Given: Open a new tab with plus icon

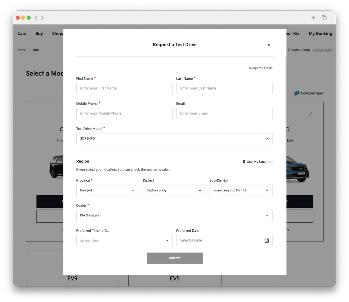Looking at the screenshot, I should click(313, 18).
